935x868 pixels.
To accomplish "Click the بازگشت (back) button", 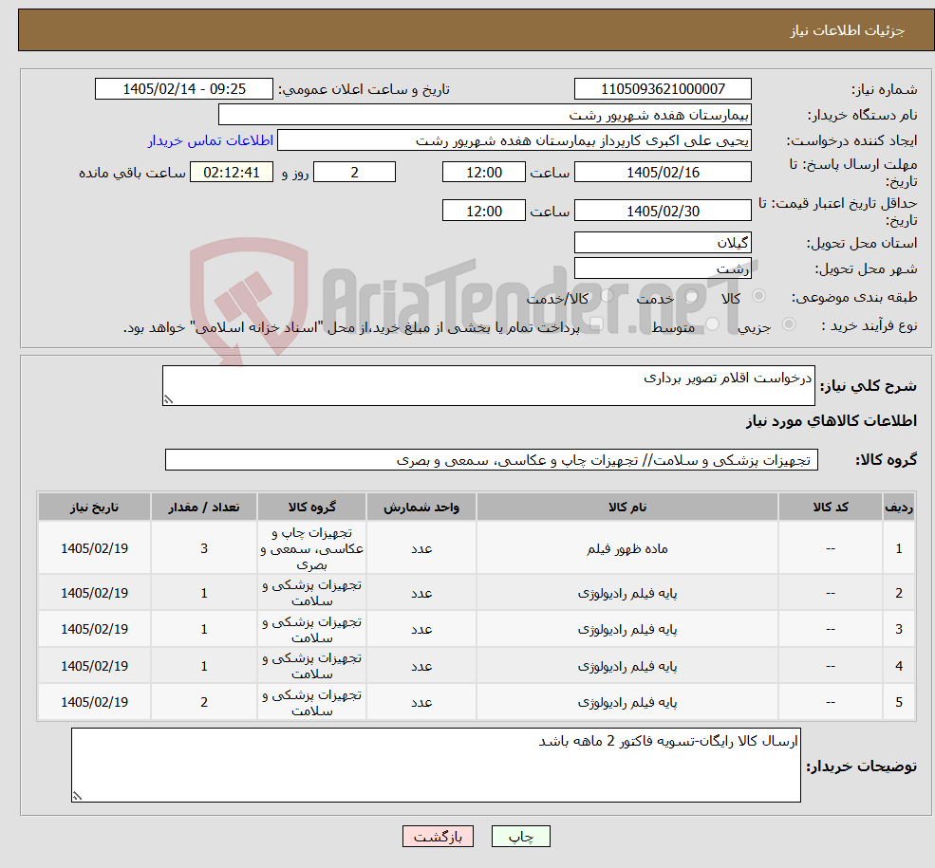I will (438, 837).
